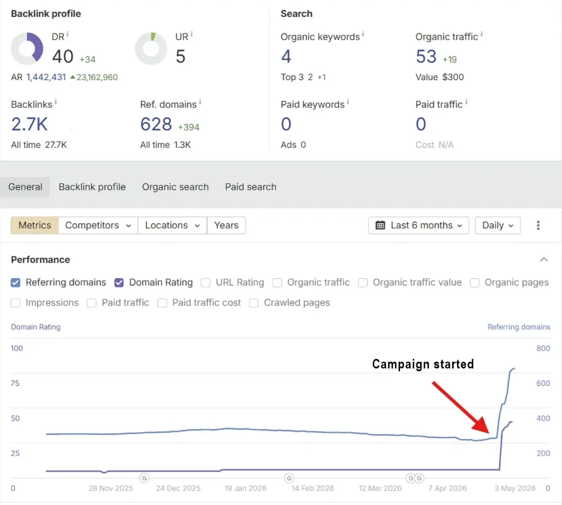Collapse the Performance section chevron
Image resolution: width=562 pixels, height=505 pixels.
click(544, 260)
